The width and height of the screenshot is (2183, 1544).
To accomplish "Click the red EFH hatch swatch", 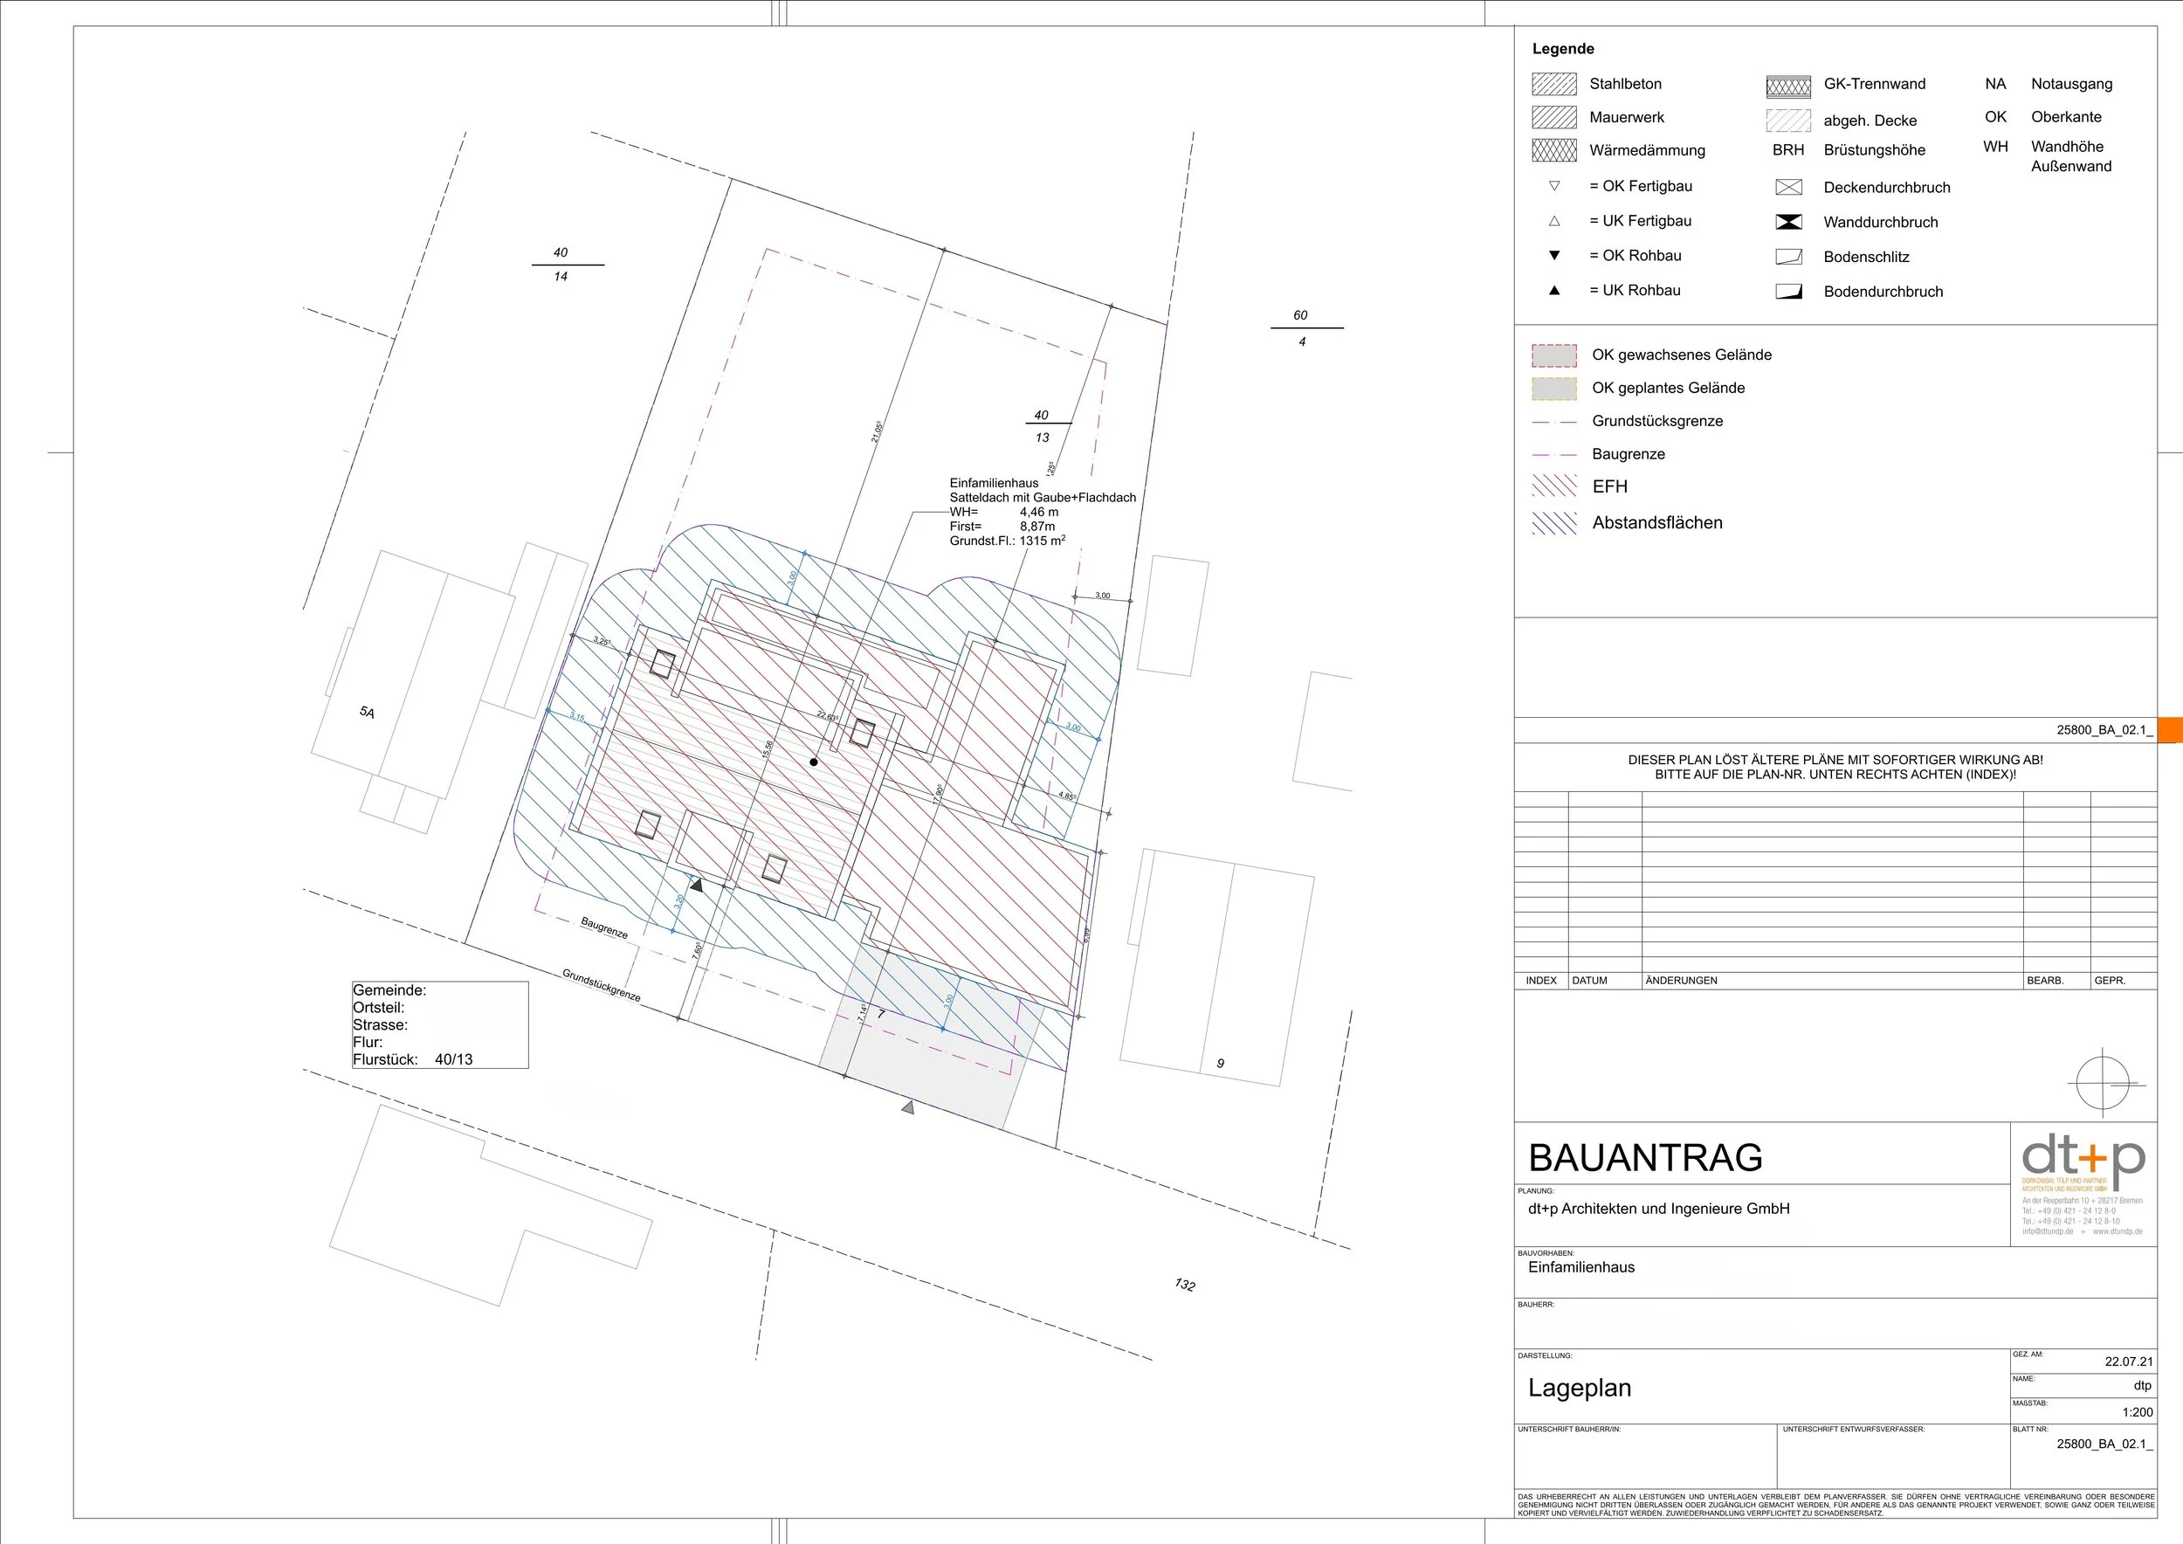I will point(1553,486).
